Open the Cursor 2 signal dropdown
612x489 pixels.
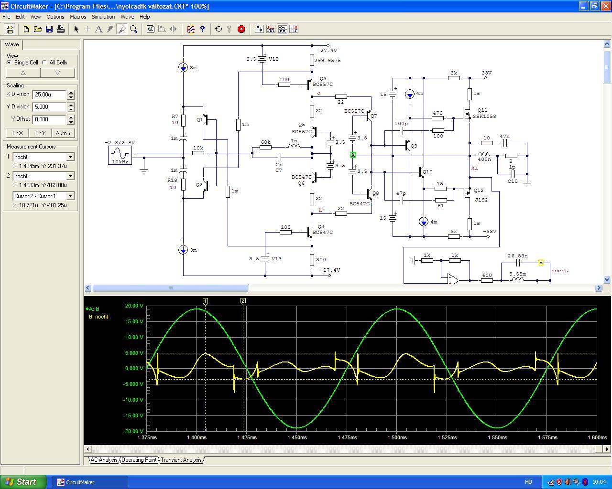[70, 176]
